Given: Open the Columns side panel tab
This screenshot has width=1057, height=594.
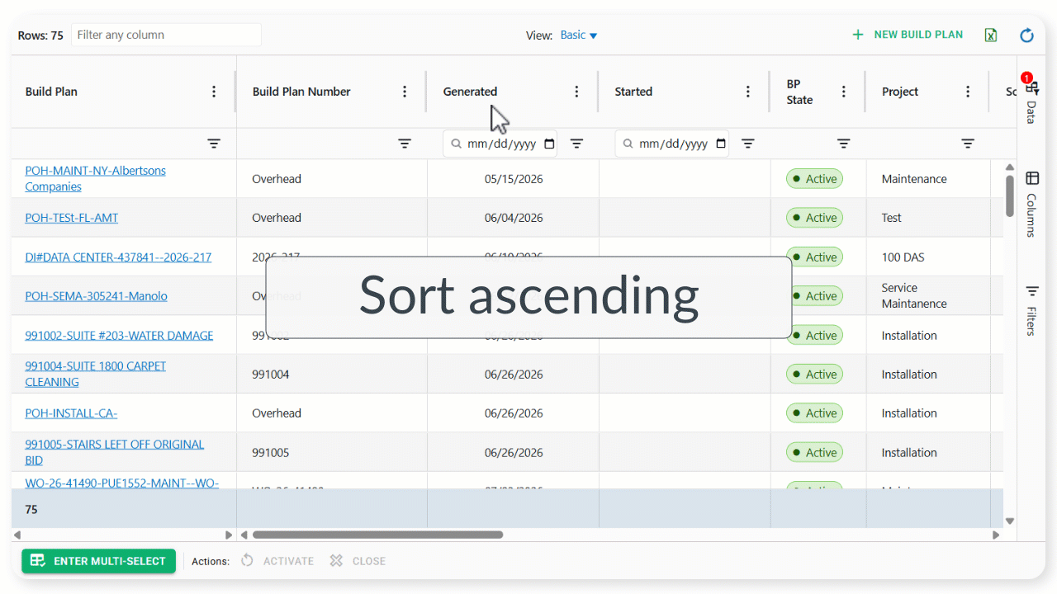Looking at the screenshot, I should [1031, 204].
